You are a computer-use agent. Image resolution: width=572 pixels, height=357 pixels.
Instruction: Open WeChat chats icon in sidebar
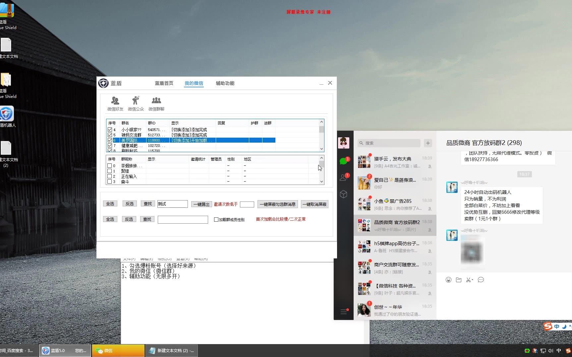pos(344,161)
